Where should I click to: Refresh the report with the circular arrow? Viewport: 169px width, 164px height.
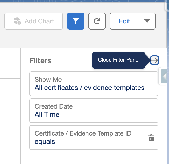point(97,21)
